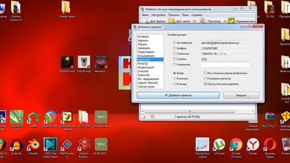Select the Заменить rule type
Screen dimensions: 290x163
click(x=150, y=48)
